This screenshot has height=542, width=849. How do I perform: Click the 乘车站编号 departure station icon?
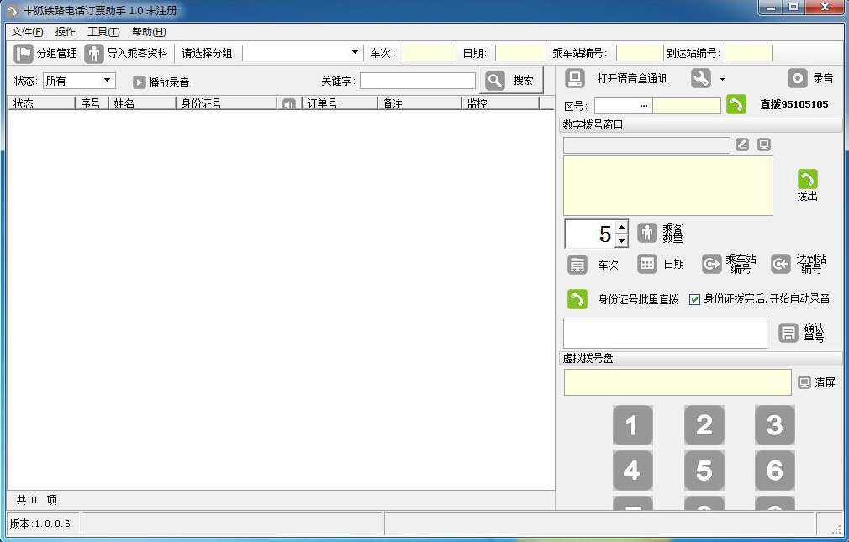pos(712,265)
